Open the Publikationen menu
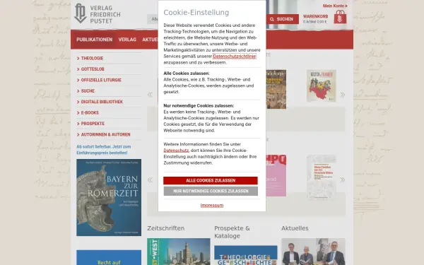Image resolution: width=424 pixels, height=265 pixels. pos(94,40)
